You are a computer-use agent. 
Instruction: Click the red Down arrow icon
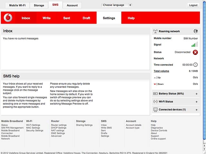(155, 84)
